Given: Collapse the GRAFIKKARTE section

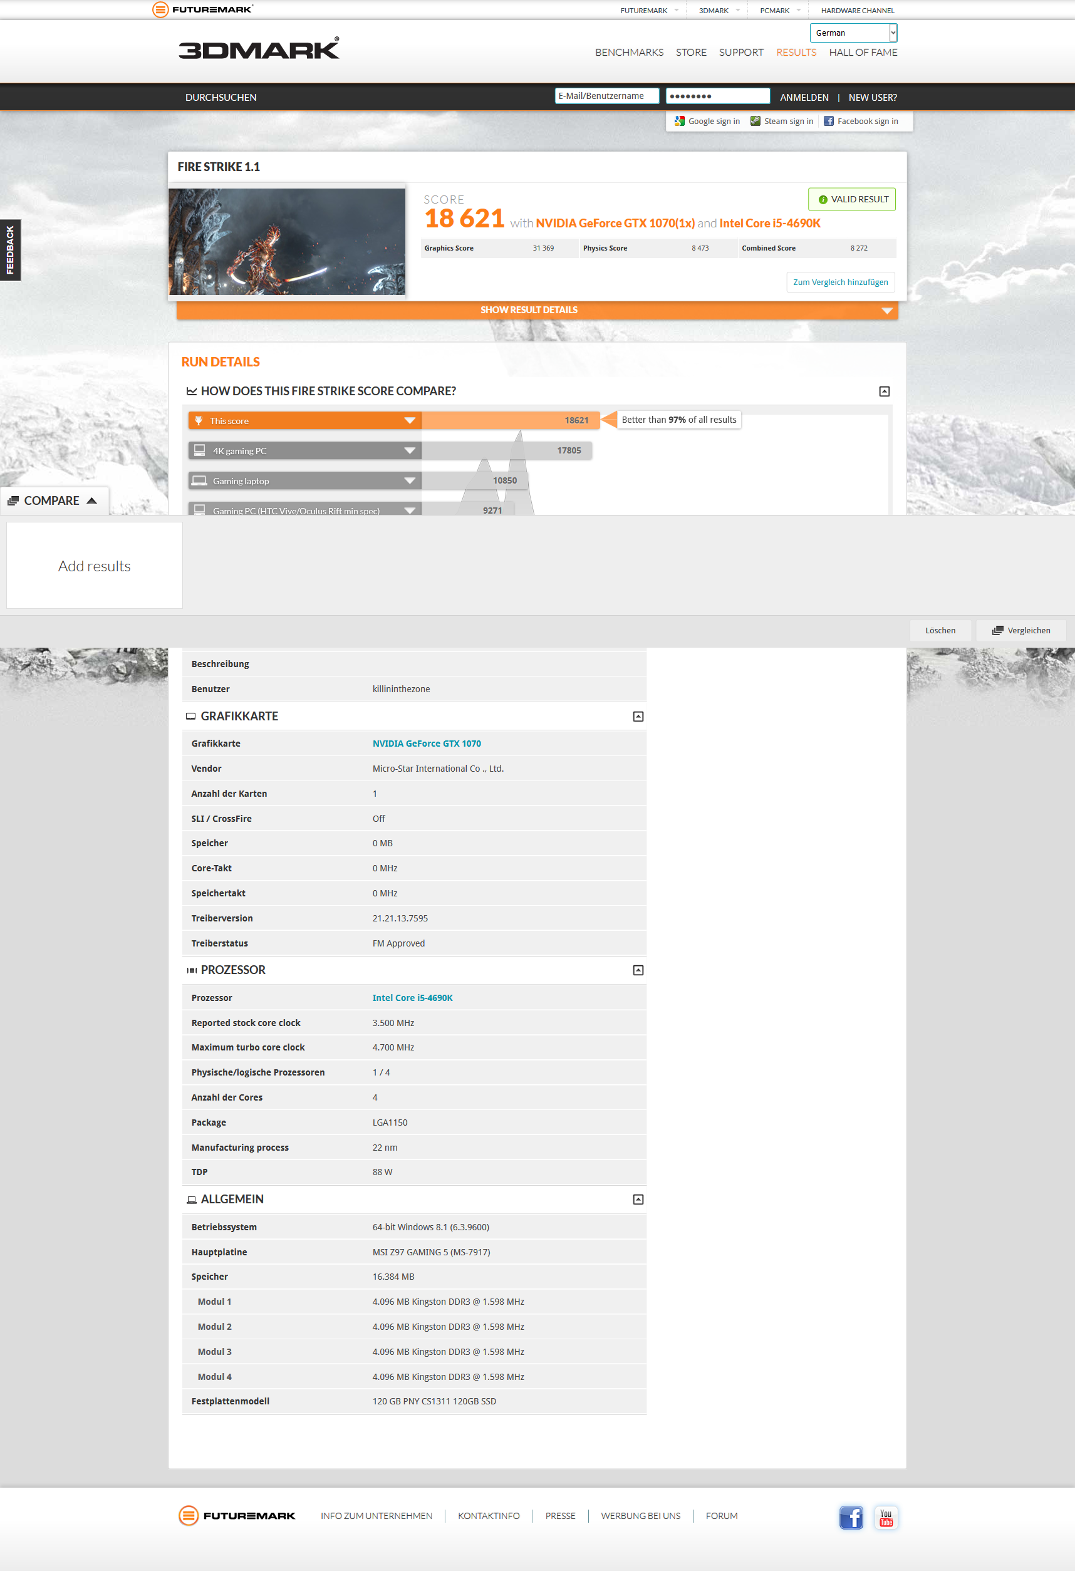Looking at the screenshot, I should (x=638, y=717).
